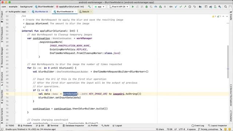Click the yellow warning indicator in editor
This screenshot has height=131, width=233.
click(x=214, y=16)
